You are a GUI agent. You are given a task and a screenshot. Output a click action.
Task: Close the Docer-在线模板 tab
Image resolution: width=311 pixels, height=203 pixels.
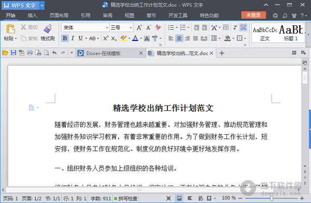click(x=141, y=53)
